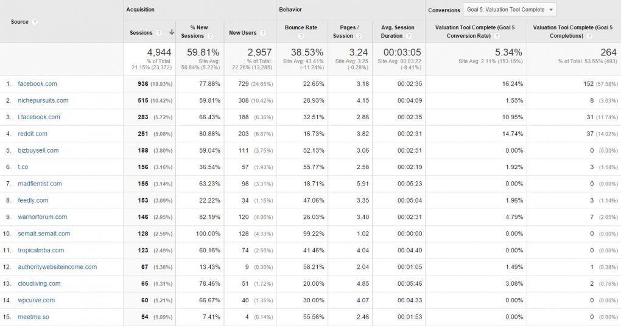This screenshot has height=326, width=621.
Task: Sort by Goal 5 Conversion Rate header
Action: click(475, 32)
